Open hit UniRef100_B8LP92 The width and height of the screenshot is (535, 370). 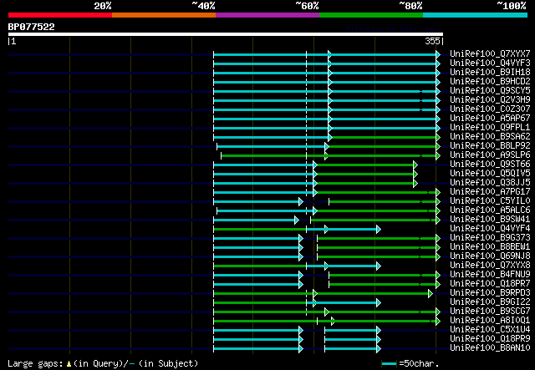click(490, 146)
